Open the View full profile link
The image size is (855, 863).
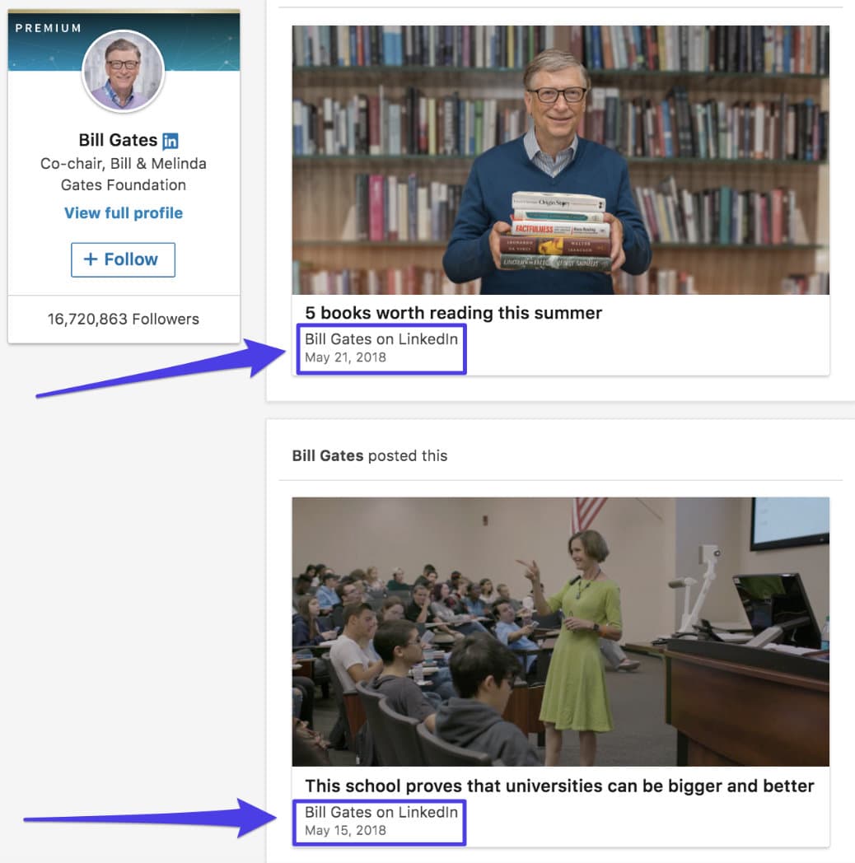coord(123,212)
